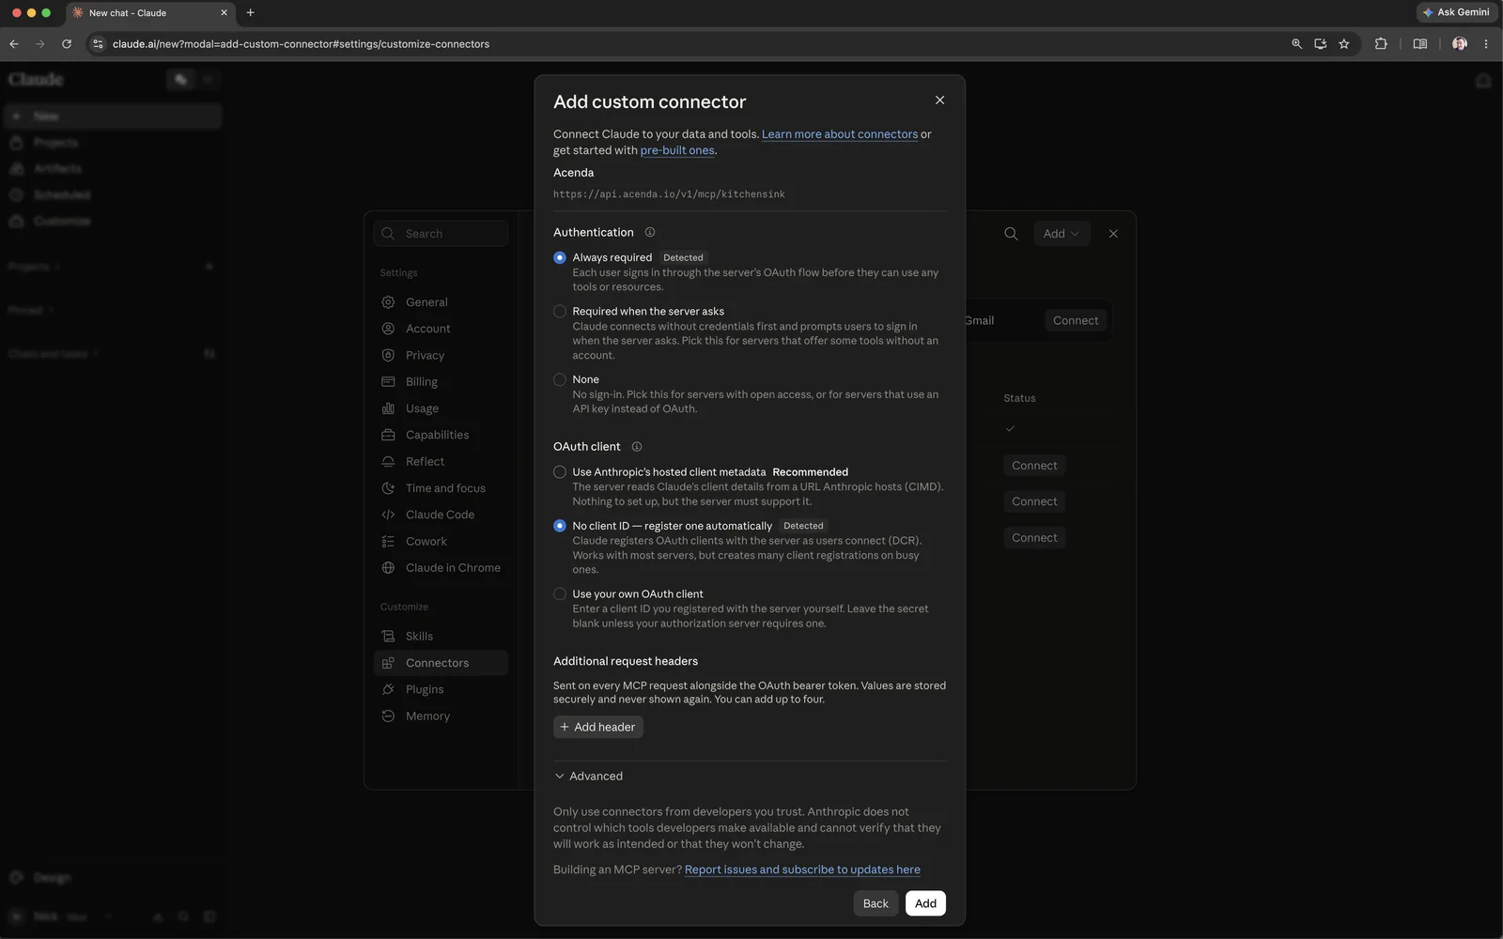Click the Connect button next to Gmail

[x=1076, y=321]
